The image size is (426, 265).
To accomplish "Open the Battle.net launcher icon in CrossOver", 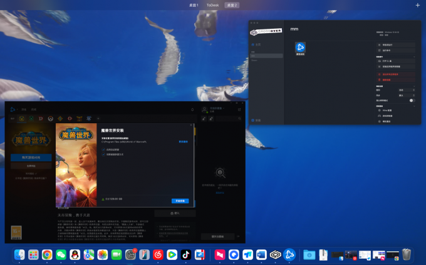I will click(300, 47).
